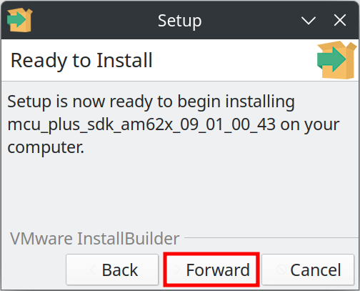Proceed with Forward to begin installing
The image size is (360, 291).
point(211,270)
